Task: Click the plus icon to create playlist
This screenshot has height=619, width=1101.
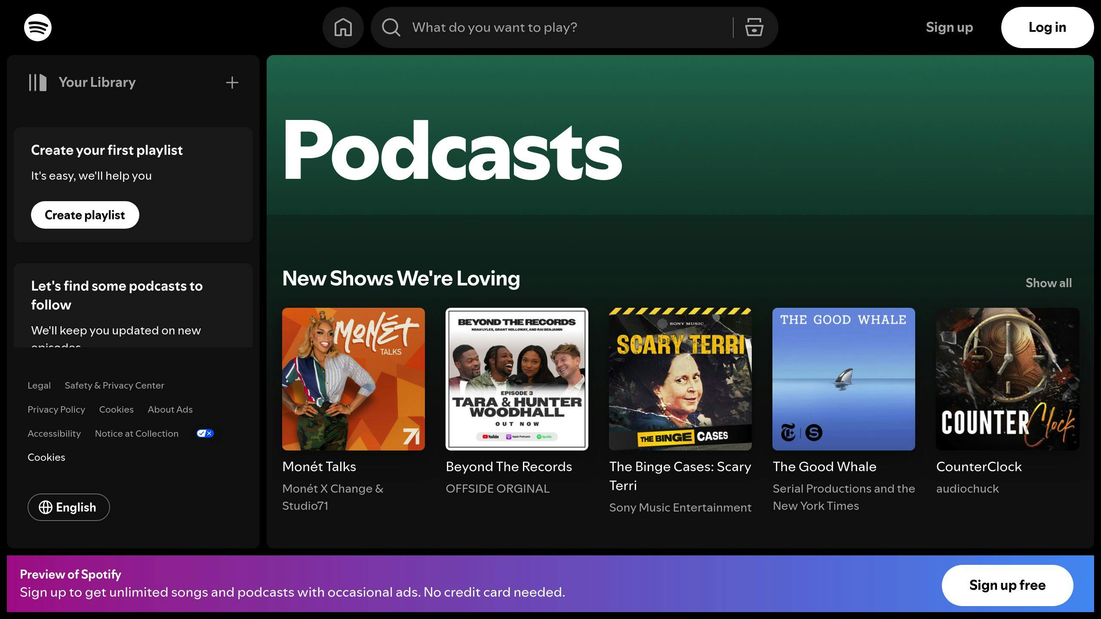Action: [x=232, y=83]
